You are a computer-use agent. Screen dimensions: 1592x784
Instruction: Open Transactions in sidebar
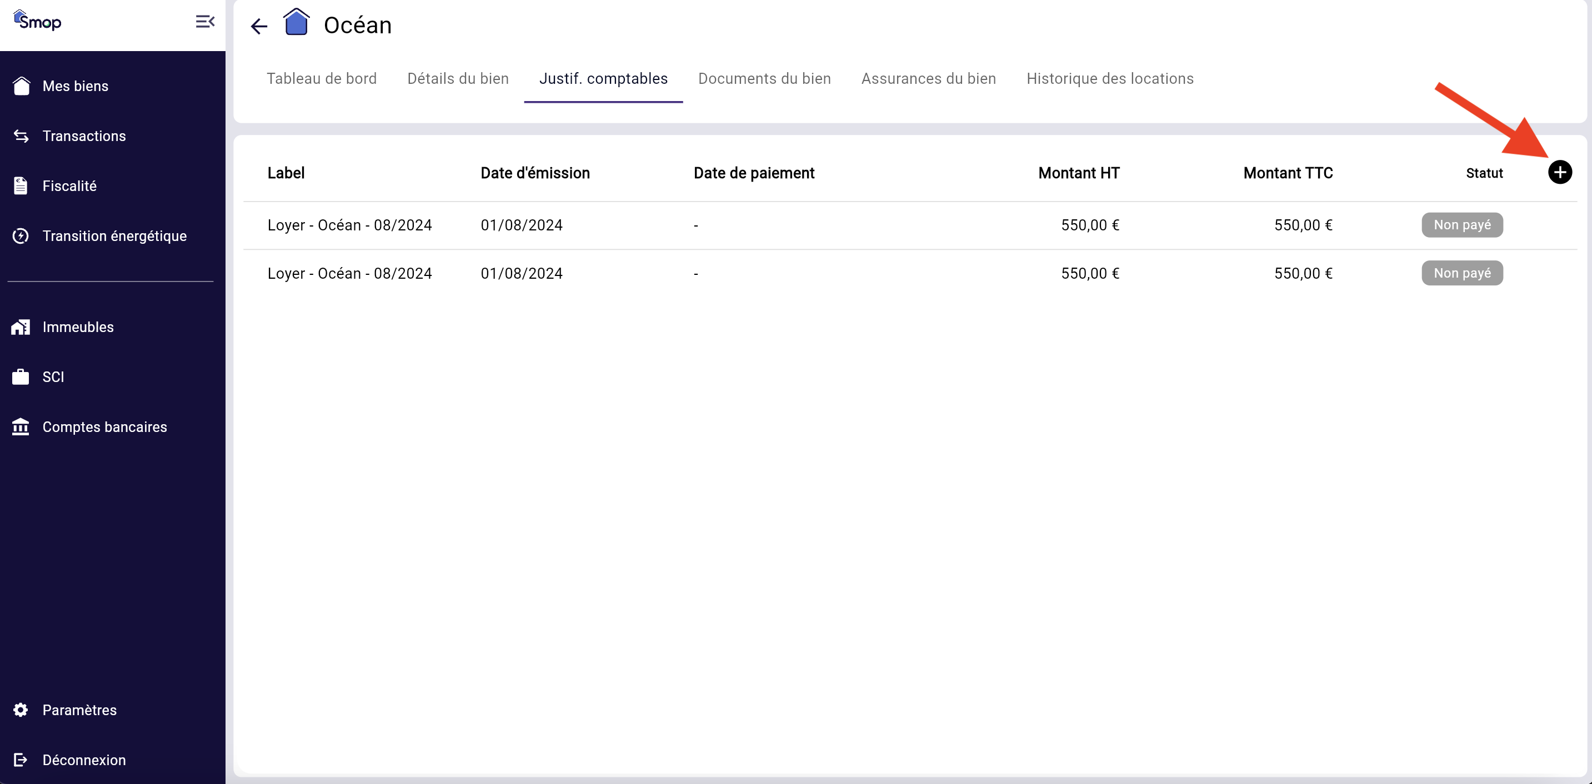[83, 136]
